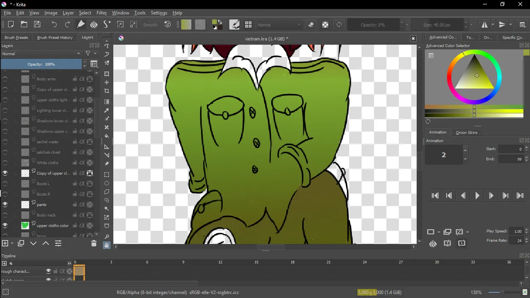
Task: Open the layer blending mode Normal dropdown
Action: (41, 53)
